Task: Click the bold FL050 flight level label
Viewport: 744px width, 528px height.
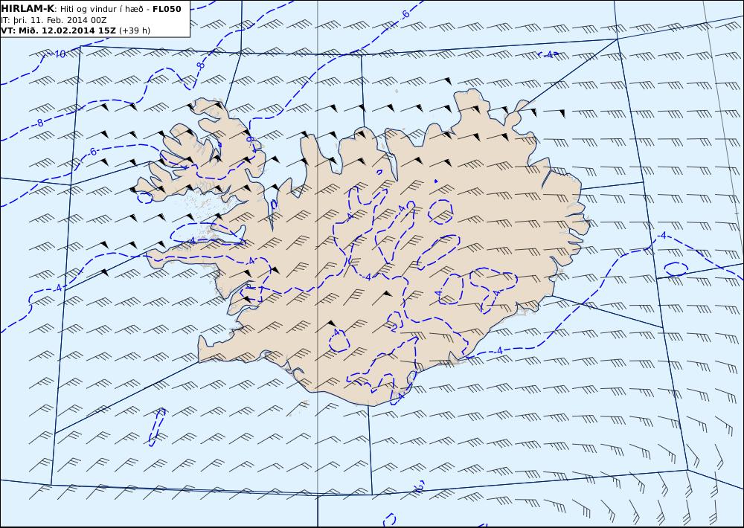Action: 167,9
